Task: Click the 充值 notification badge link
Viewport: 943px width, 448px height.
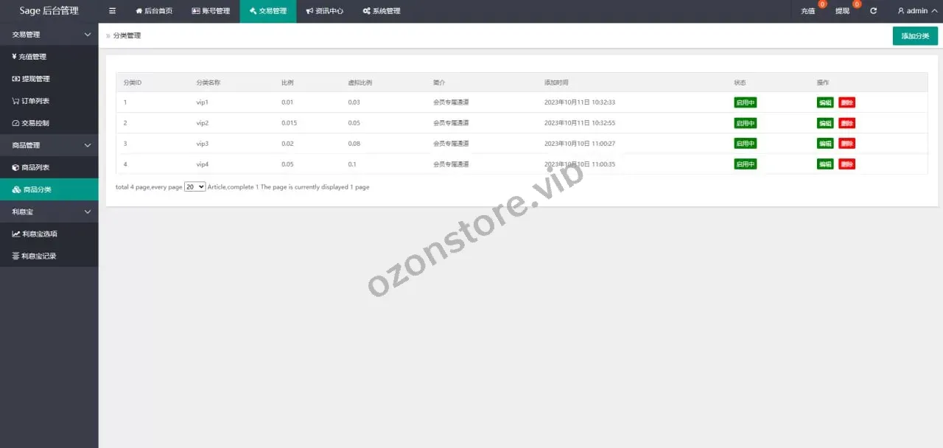Action: tap(808, 11)
